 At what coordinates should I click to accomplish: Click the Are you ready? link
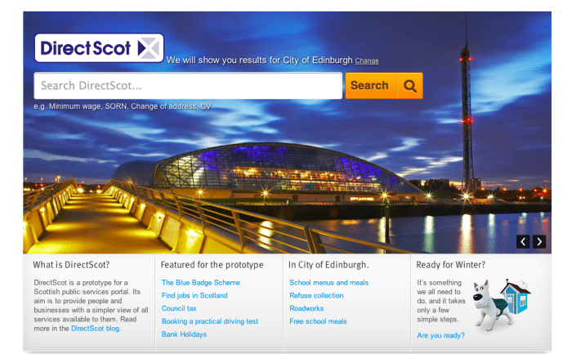(440, 335)
